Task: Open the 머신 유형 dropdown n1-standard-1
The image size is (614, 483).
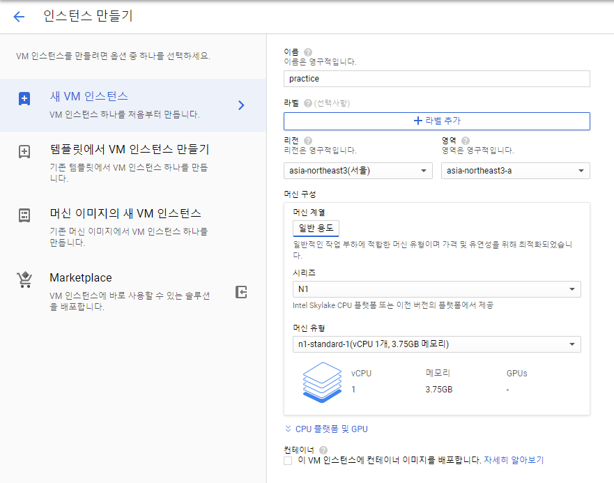Action: pyautogui.click(x=436, y=344)
